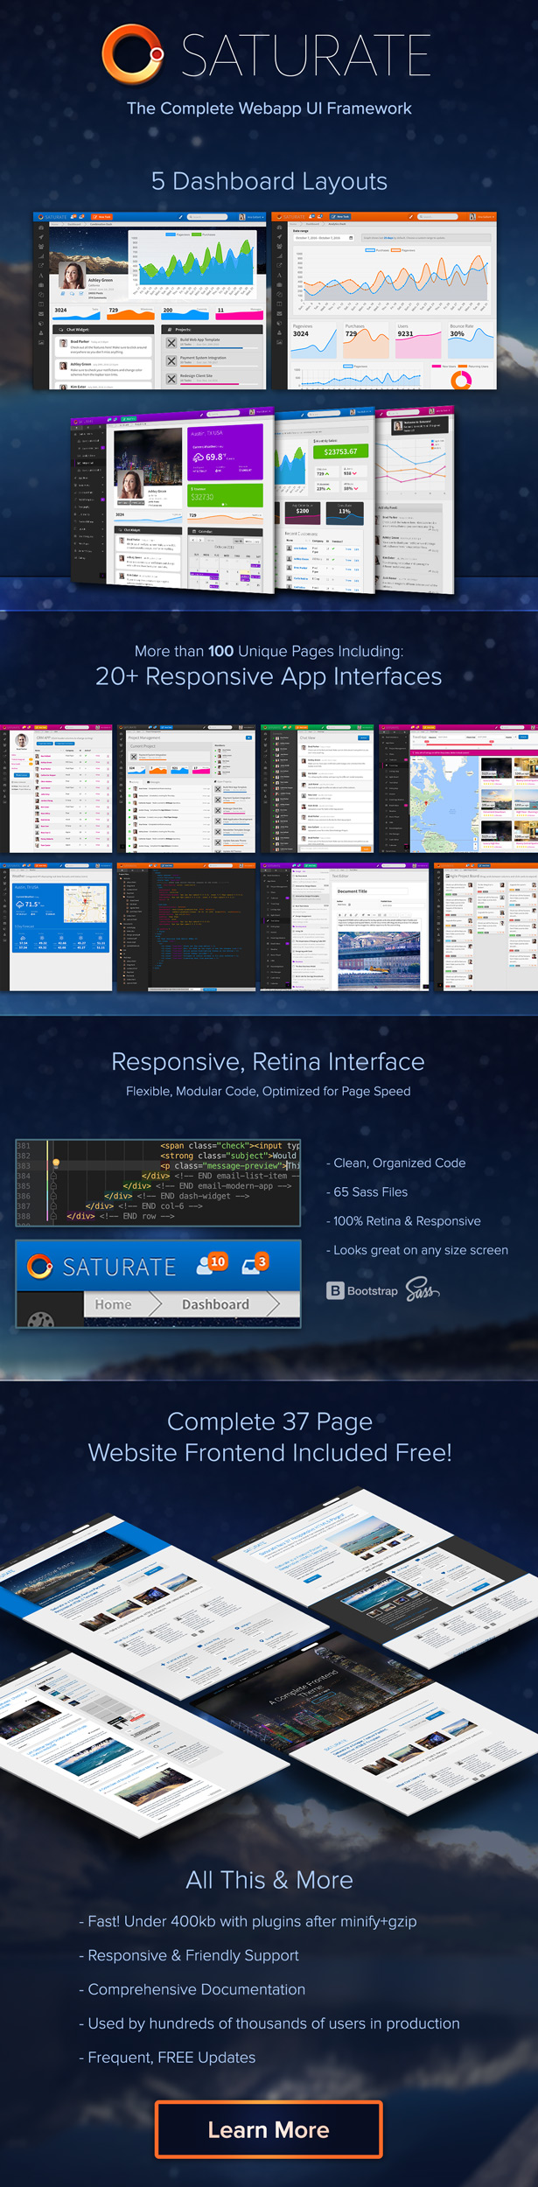538x2187 pixels.
Task: Click the dark 13% tile
Action: coord(344,514)
